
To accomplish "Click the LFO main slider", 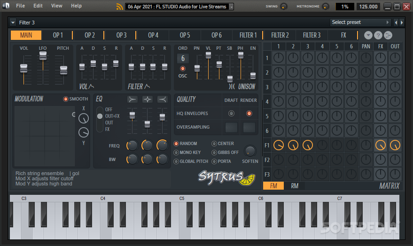I will pyautogui.click(x=43, y=68).
